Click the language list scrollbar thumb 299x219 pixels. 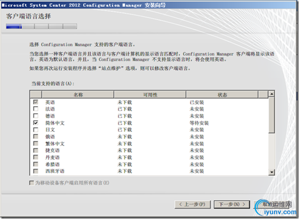(271, 115)
